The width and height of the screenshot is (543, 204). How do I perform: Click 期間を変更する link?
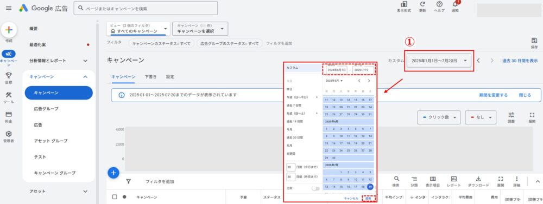pos(494,95)
